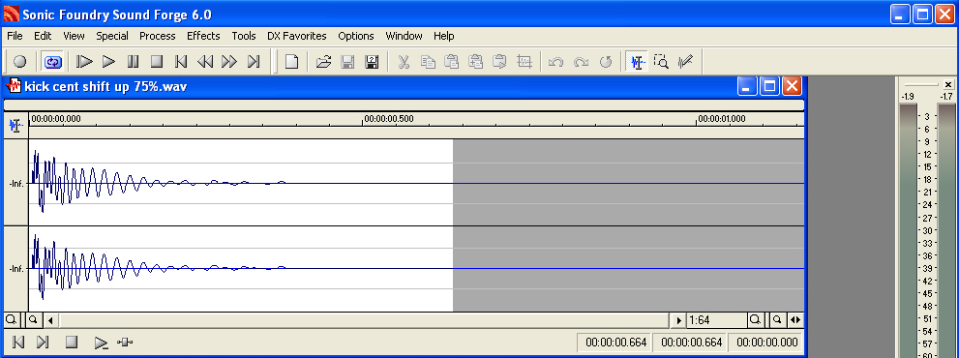
Task: Open the DX Favorites menu
Action: 297,36
